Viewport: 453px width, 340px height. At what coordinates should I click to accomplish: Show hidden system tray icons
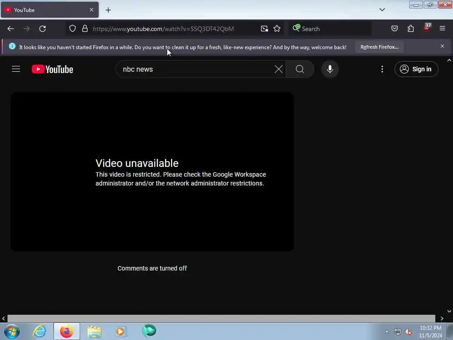[x=387, y=332]
